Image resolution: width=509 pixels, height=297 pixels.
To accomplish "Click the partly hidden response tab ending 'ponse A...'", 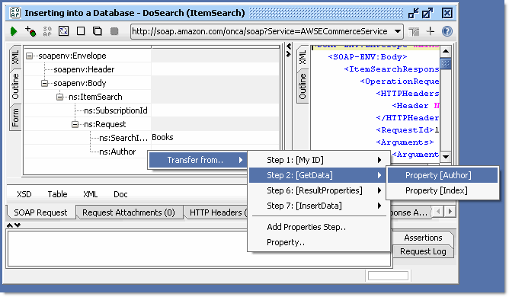I will 410,212.
